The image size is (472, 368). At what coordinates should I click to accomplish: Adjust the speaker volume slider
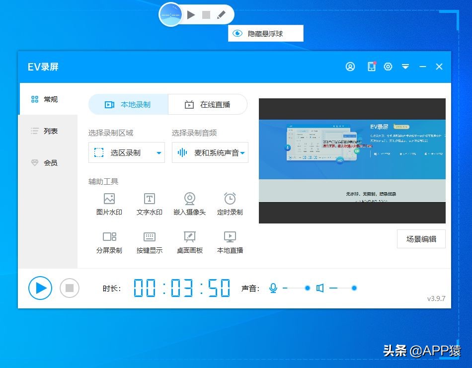[354, 288]
